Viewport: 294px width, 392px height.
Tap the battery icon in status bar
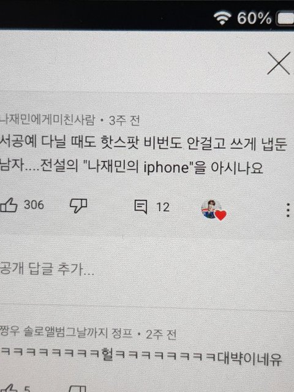click(x=285, y=19)
